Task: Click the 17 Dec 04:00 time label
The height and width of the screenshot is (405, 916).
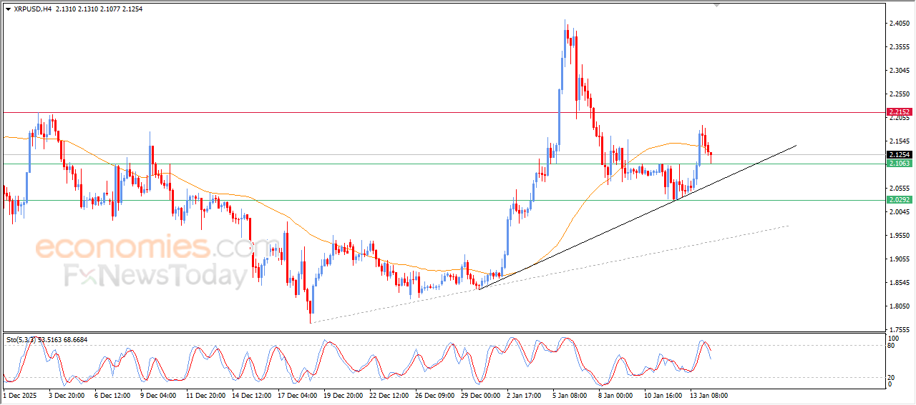Action: coord(297,395)
